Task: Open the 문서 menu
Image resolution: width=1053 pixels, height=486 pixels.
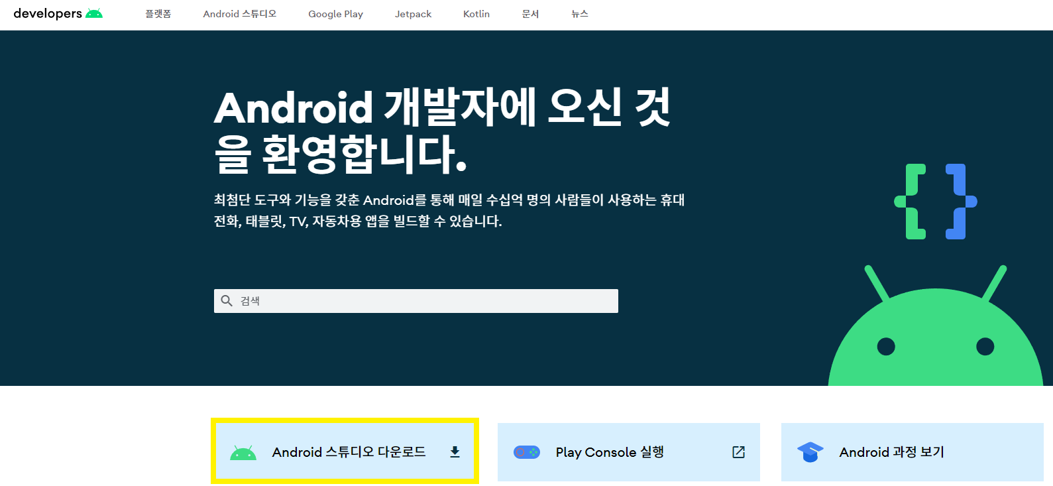Action: tap(530, 14)
